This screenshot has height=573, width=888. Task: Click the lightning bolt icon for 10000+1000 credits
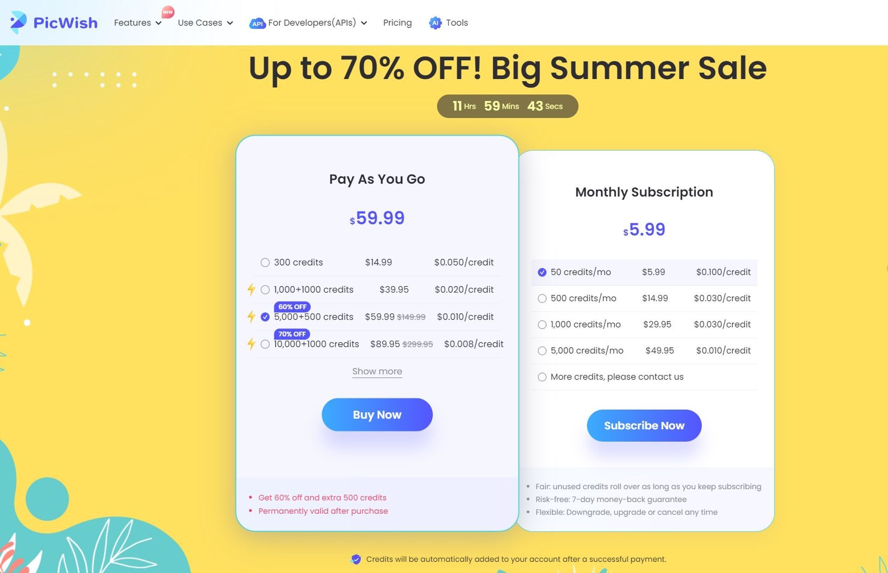(x=252, y=344)
